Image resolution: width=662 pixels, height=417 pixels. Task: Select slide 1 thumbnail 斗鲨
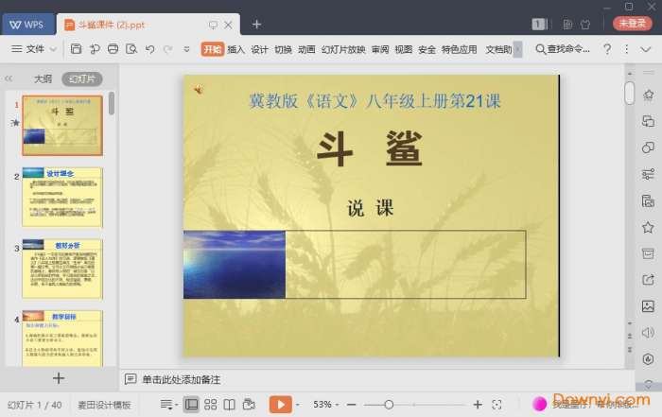pos(62,126)
